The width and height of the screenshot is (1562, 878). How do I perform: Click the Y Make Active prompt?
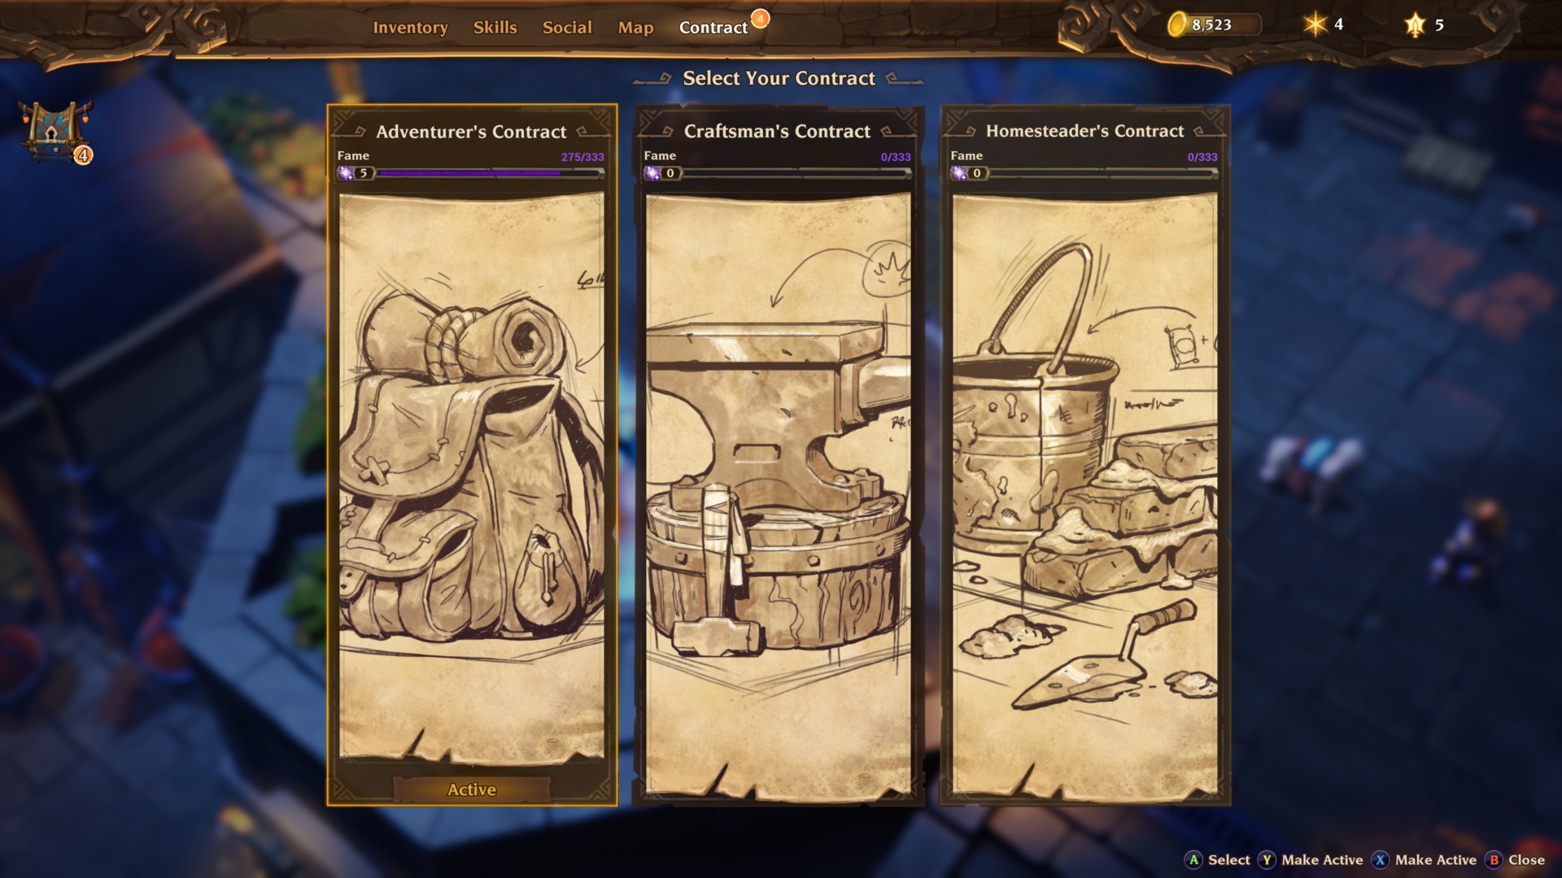point(1311,860)
